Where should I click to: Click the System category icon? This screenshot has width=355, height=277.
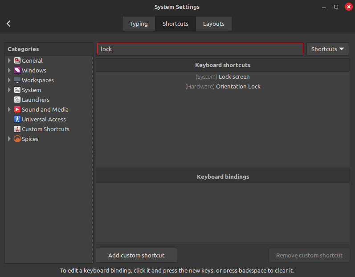[x=17, y=90]
